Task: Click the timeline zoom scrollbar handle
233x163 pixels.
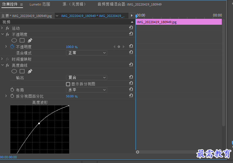Action: tap(138, 152)
